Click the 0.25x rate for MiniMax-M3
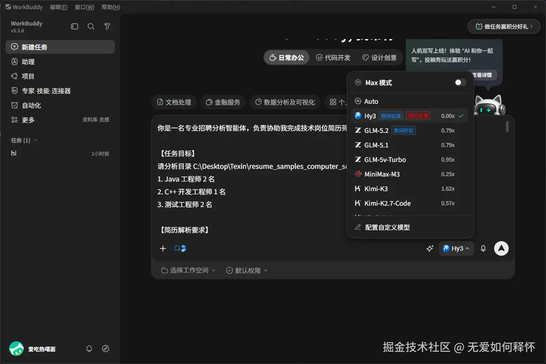 (448, 174)
